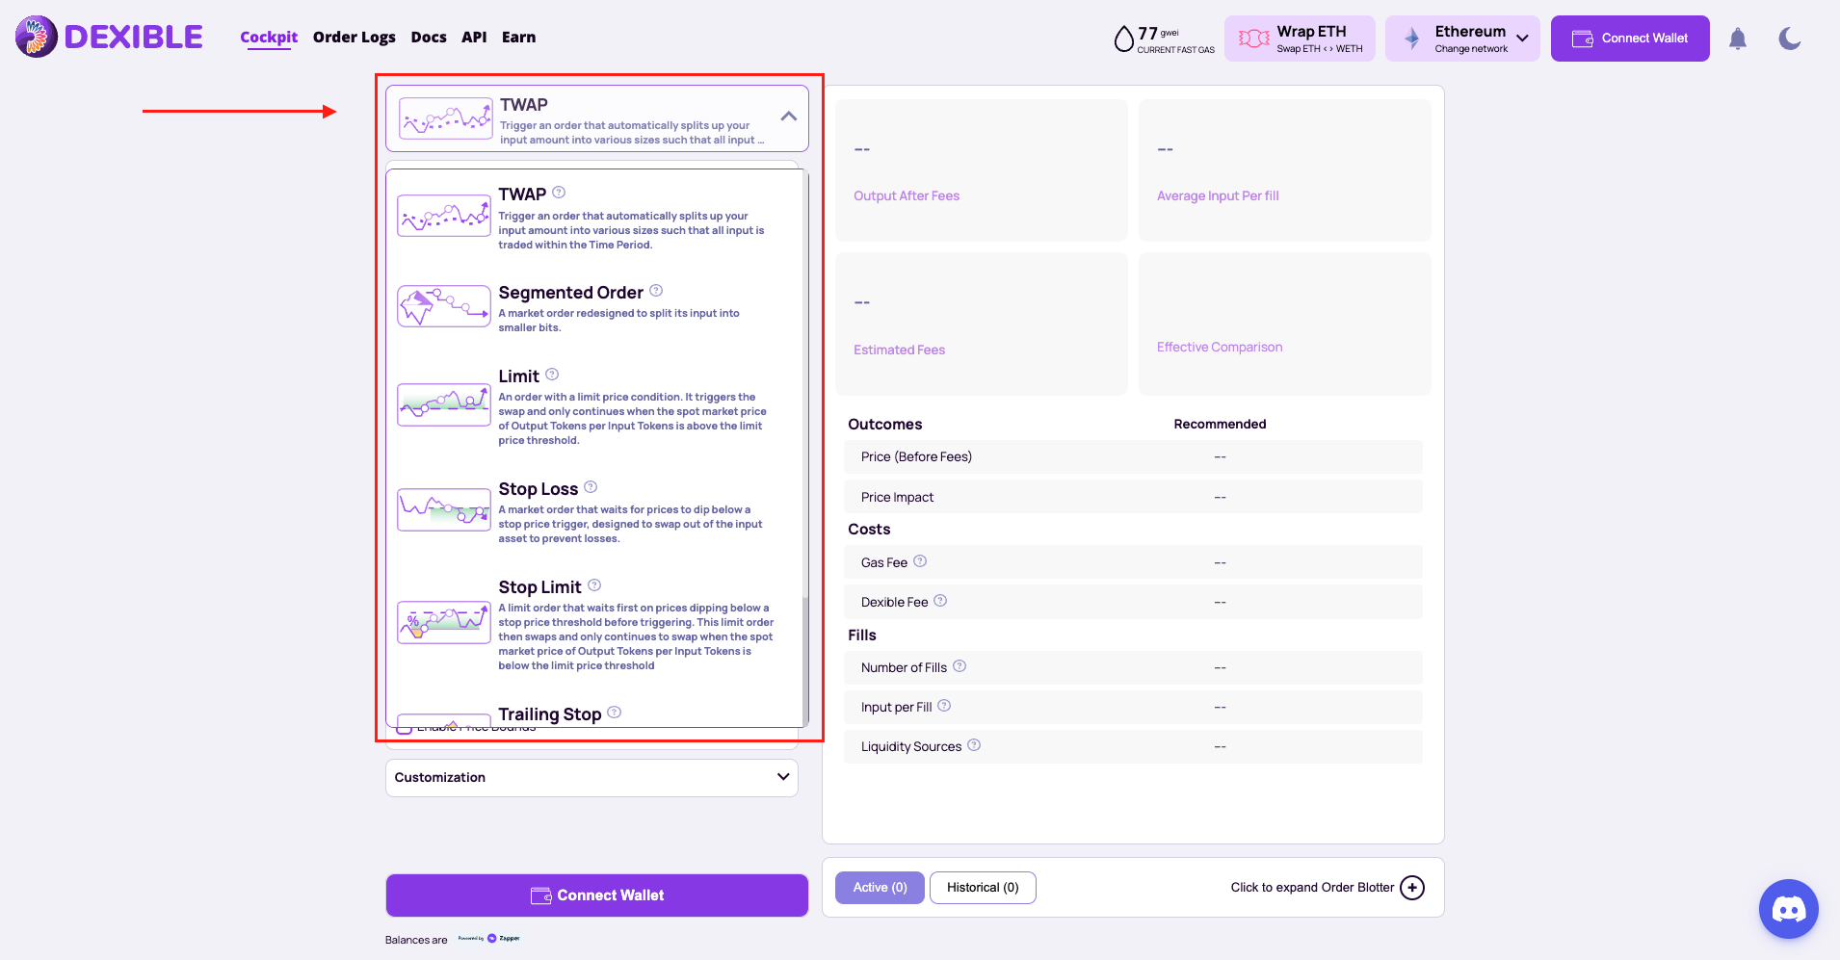Open the API menu item
1840x960 pixels.
(474, 38)
